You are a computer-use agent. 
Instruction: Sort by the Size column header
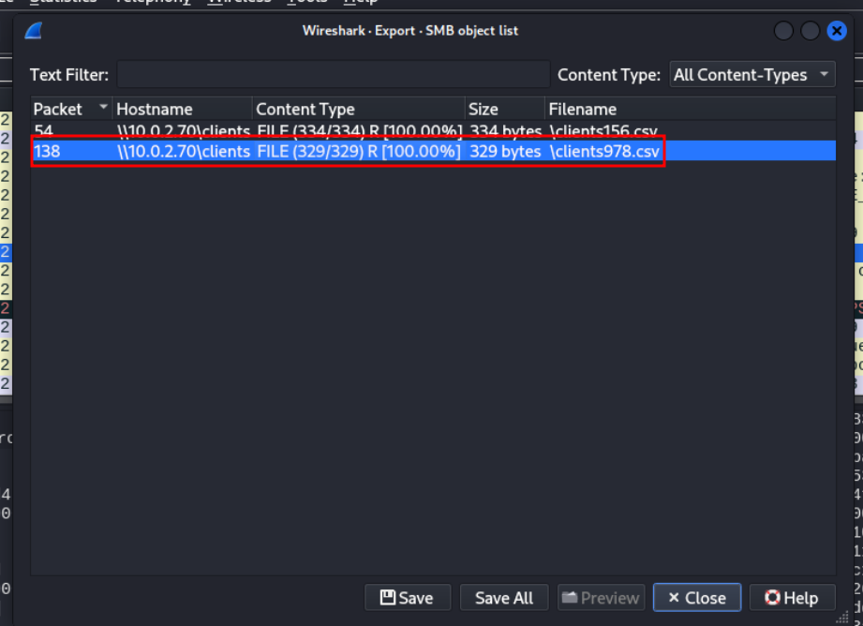coord(505,109)
